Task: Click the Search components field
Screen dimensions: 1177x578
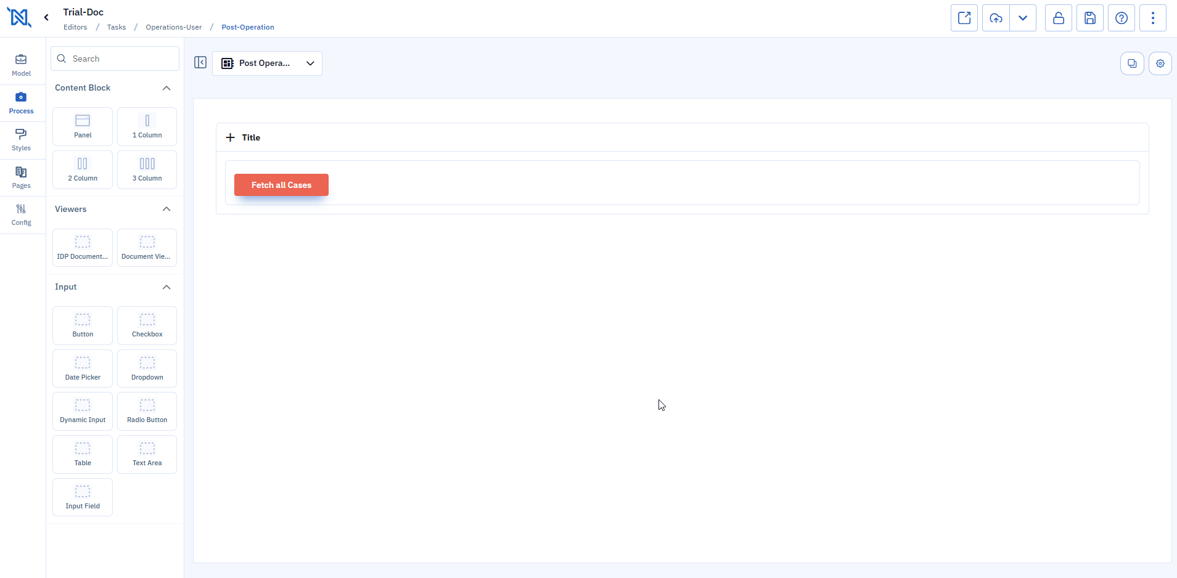Action: 115,59
